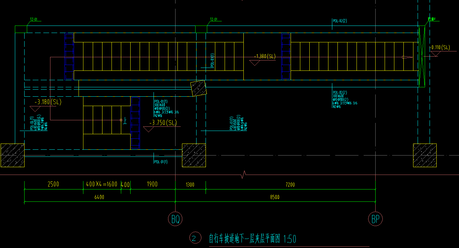Click the 1900 dimension value
The width and height of the screenshot is (459, 248).
coord(152,184)
